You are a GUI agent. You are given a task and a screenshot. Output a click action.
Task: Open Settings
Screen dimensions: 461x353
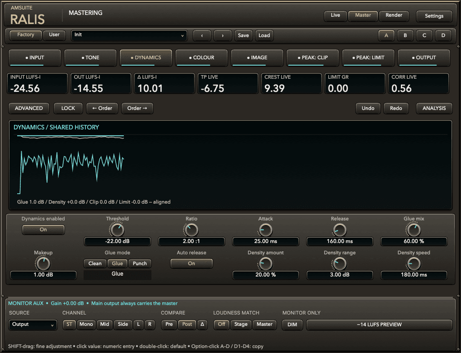coord(434,16)
